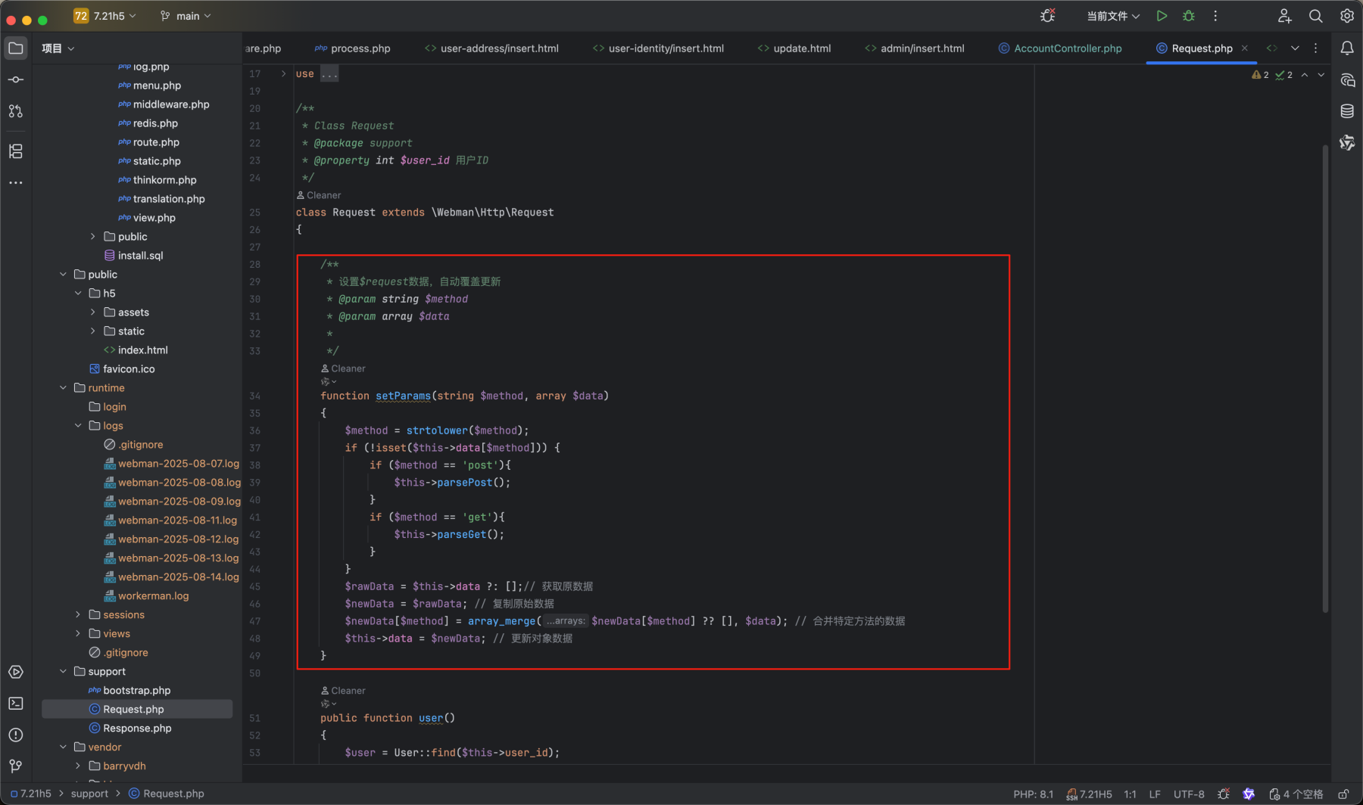Click the UTF-8 encoding selector
1363x805 pixels.
click(1189, 794)
